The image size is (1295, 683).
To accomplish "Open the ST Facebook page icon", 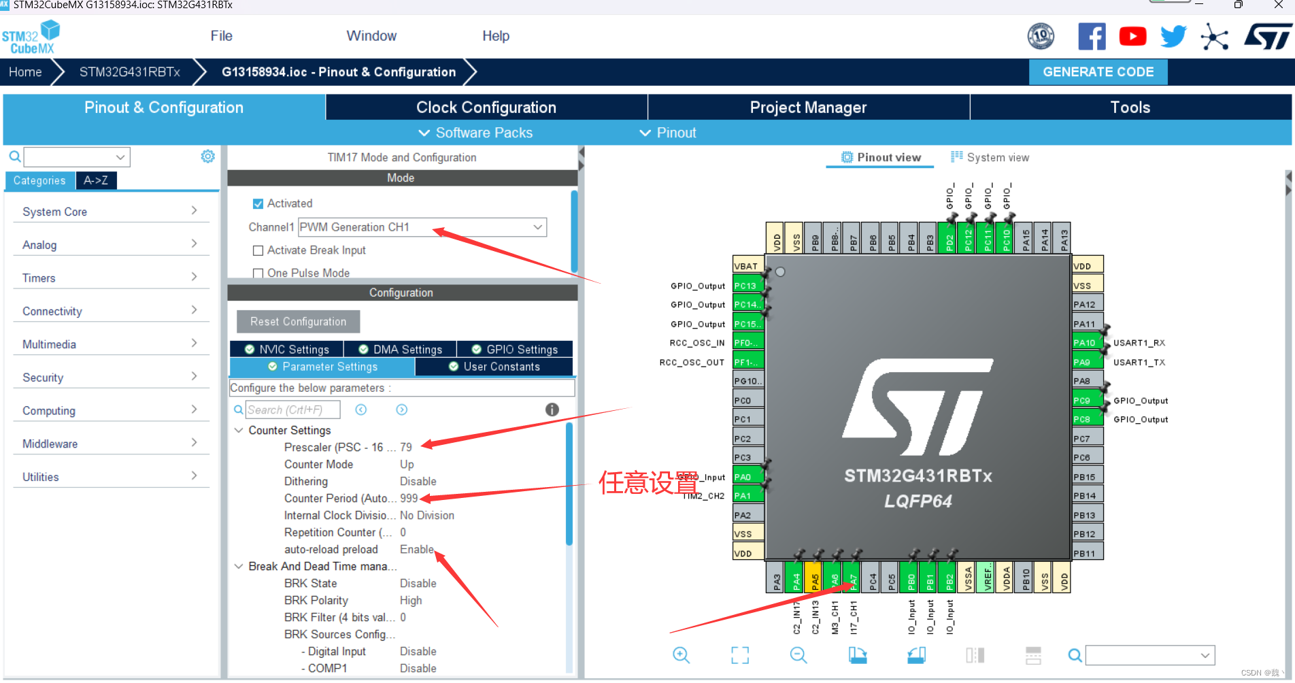I will pos(1092,36).
